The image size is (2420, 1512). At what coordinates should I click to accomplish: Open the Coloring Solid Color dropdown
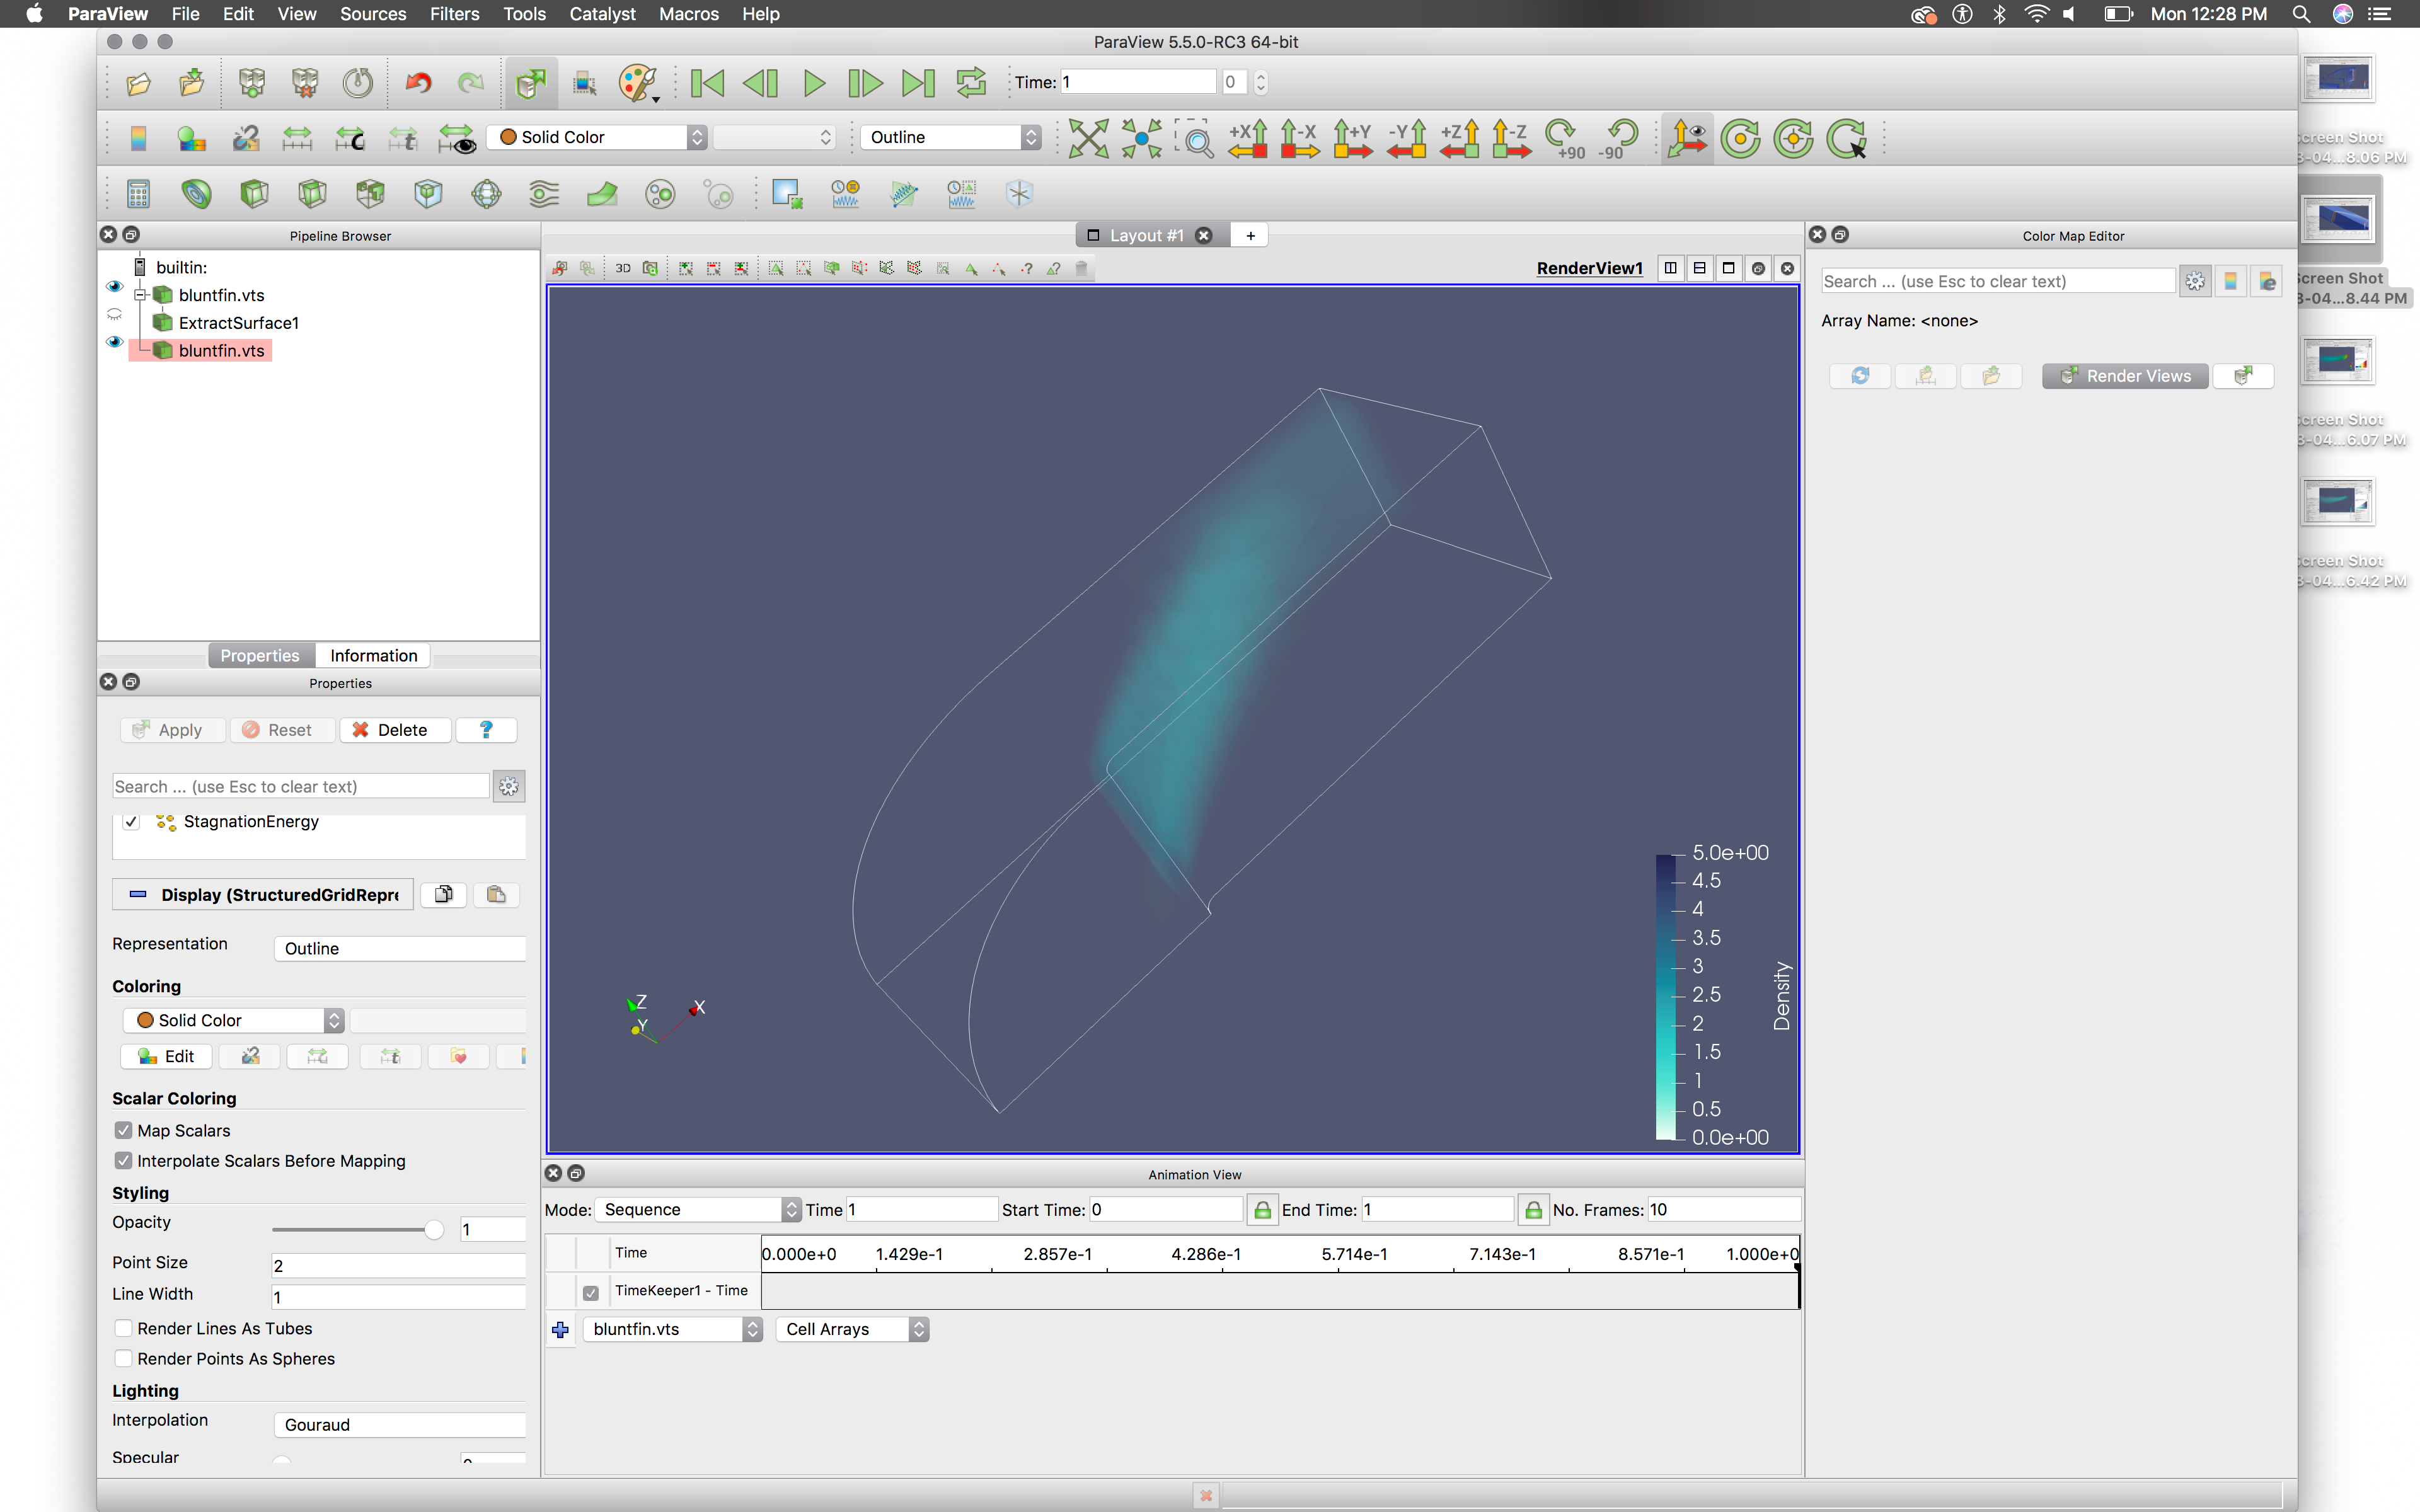[x=234, y=1020]
